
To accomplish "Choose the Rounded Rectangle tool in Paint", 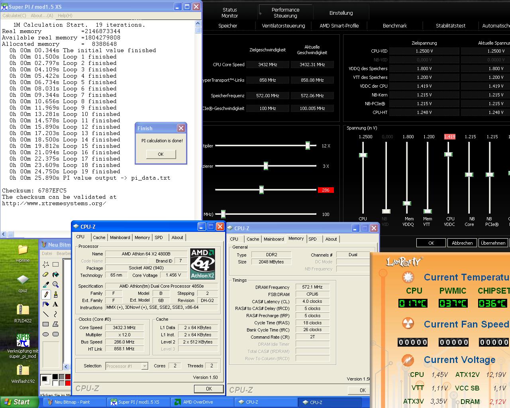I will click(x=56, y=334).
